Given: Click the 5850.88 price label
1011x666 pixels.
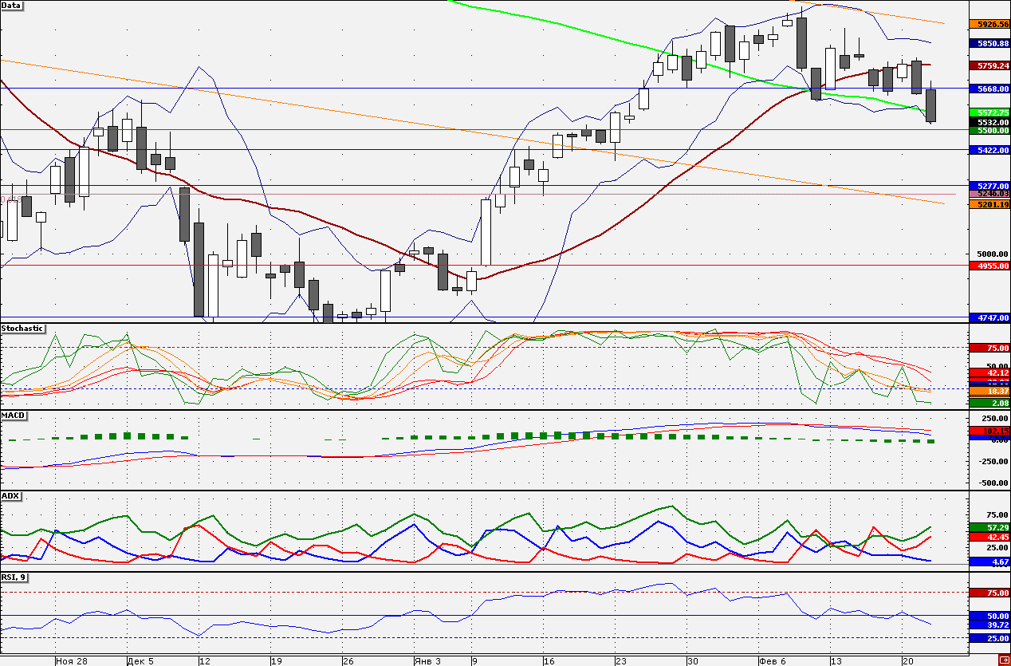Looking at the screenshot, I should pyautogui.click(x=989, y=43).
